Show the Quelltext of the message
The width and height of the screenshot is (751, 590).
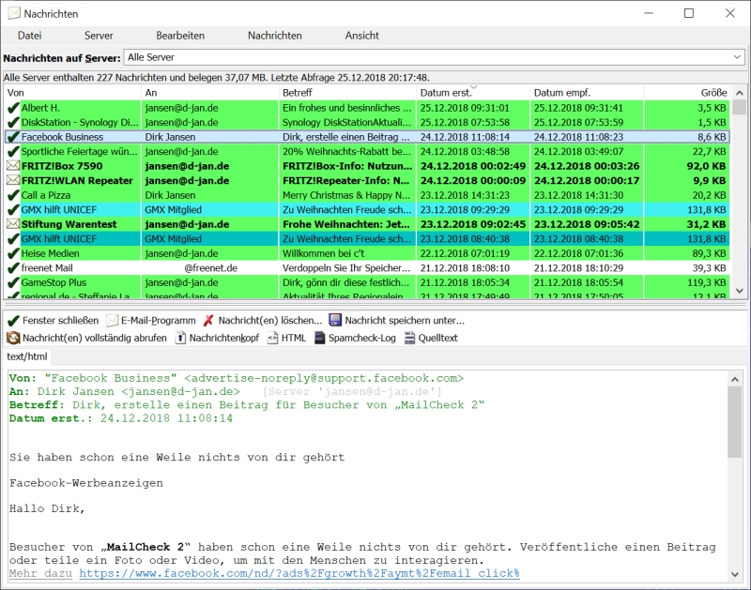(x=410, y=339)
